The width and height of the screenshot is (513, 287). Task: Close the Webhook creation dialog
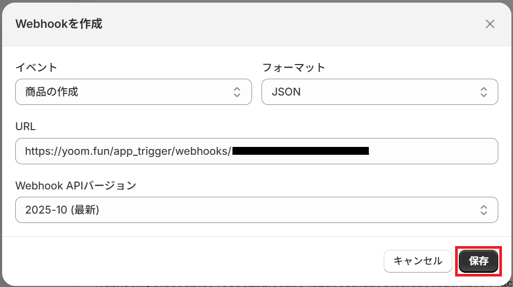pos(490,24)
